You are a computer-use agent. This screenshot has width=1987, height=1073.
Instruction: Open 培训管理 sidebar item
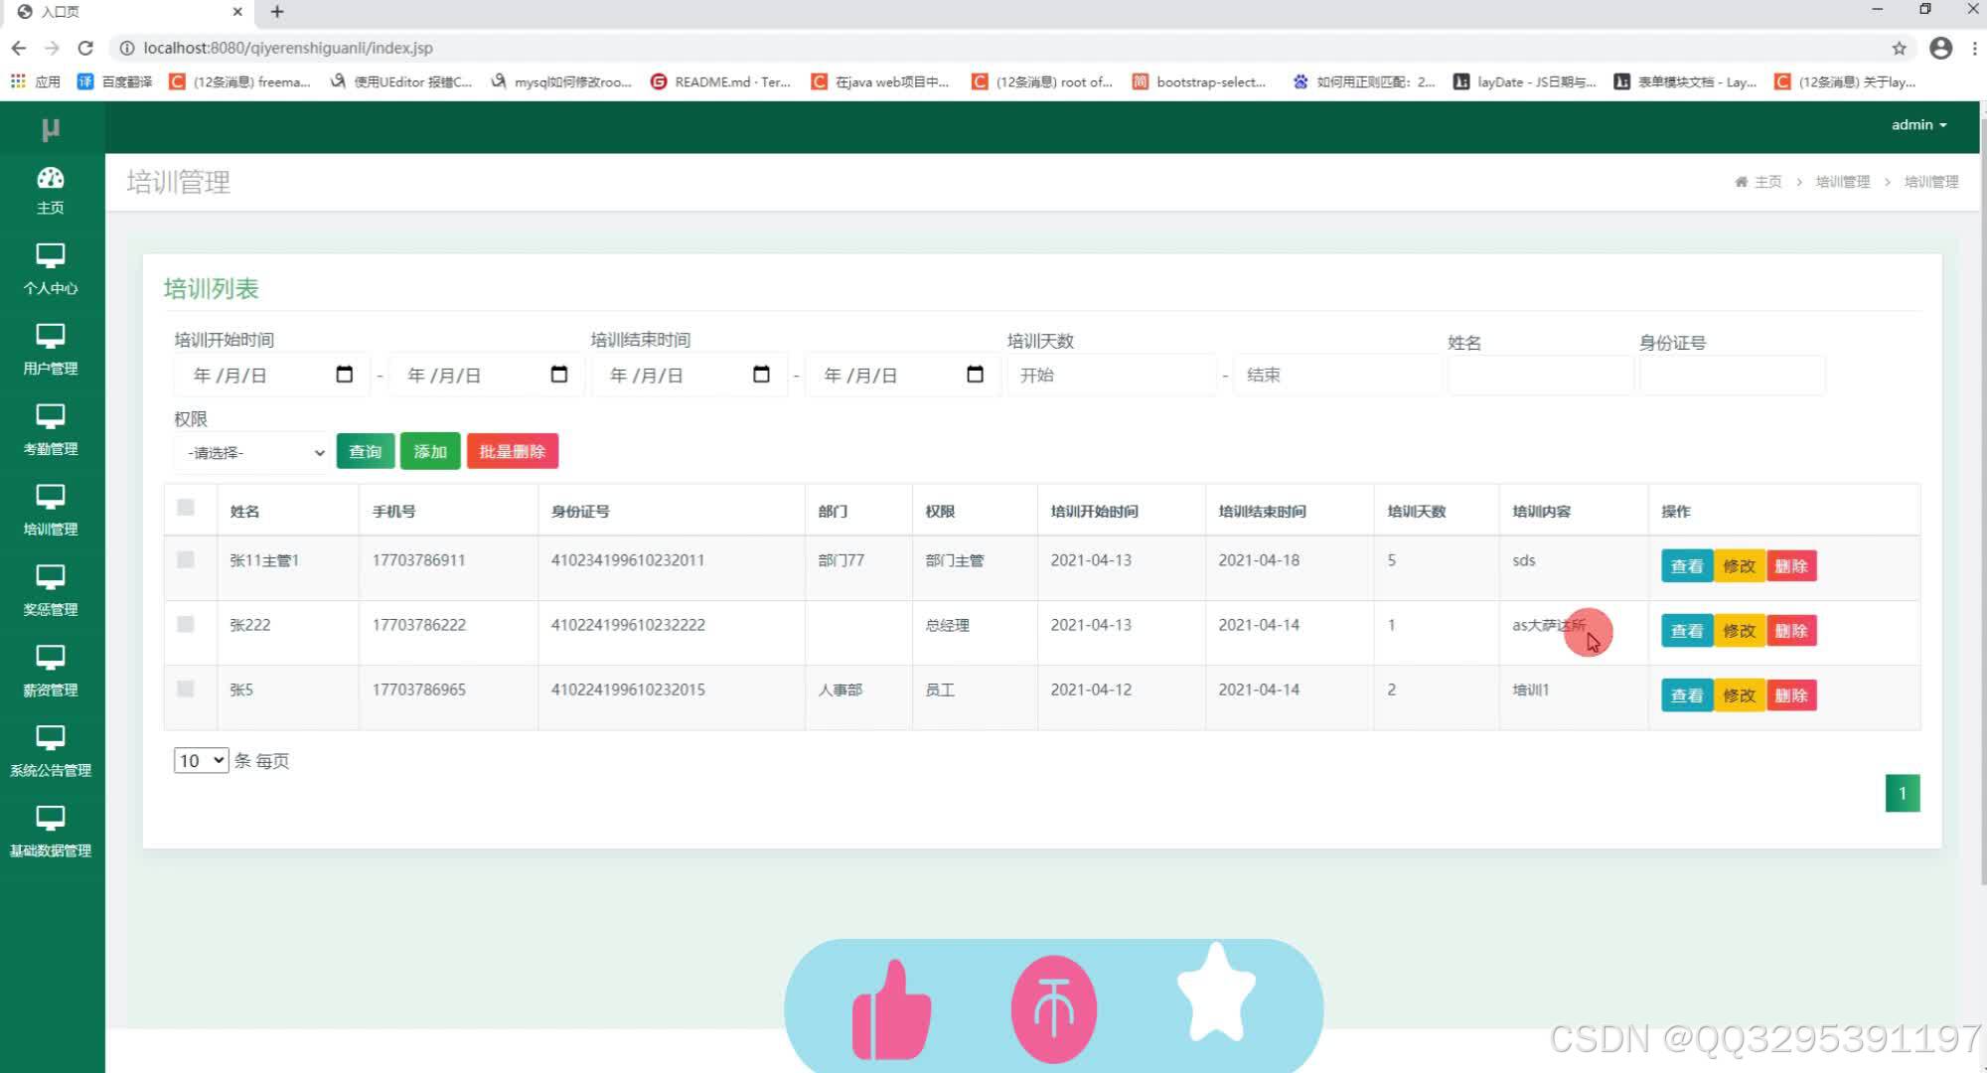coord(51,511)
